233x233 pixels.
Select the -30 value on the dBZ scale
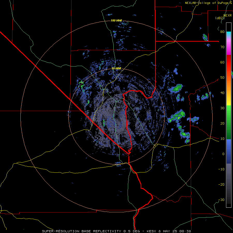click(x=221, y=200)
